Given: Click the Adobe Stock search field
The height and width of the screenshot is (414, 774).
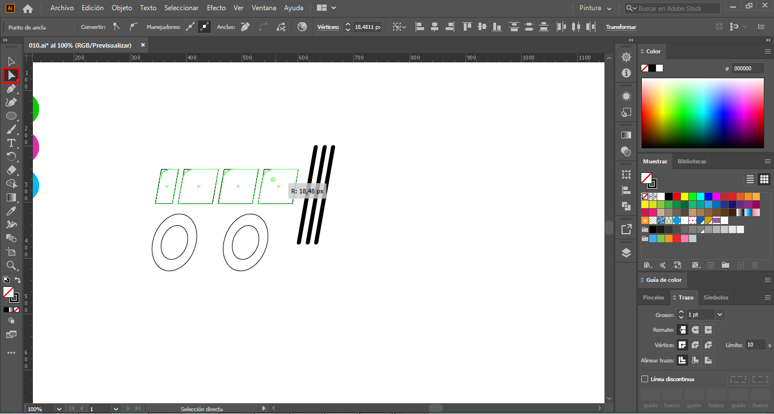Looking at the screenshot, I should point(673,9).
